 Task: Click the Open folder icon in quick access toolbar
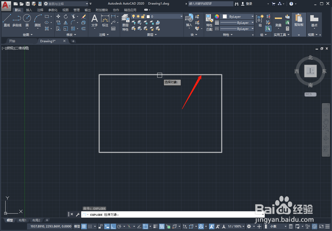click(22, 4)
